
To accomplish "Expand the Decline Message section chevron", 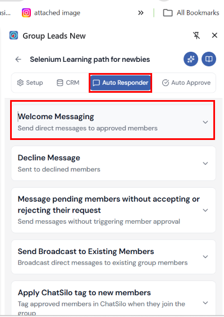I will coord(205,164).
